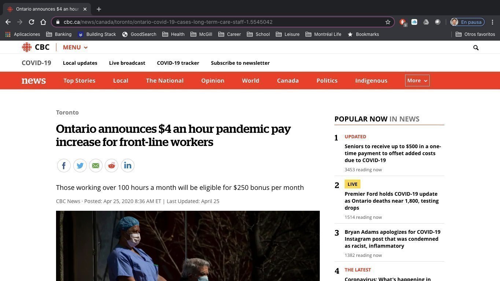Open the MENU dropdown beside CBC logo
The image size is (500, 281).
click(75, 47)
